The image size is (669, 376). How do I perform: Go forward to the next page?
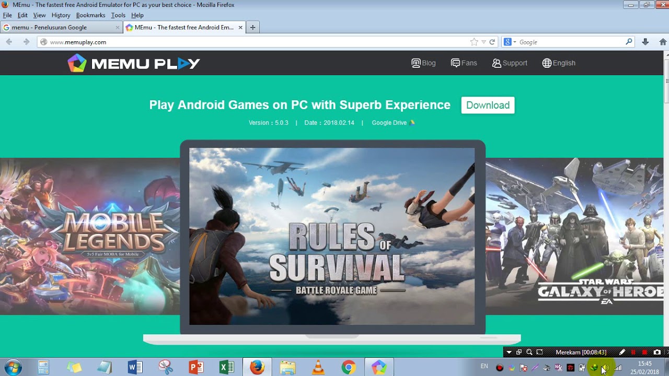[26, 42]
